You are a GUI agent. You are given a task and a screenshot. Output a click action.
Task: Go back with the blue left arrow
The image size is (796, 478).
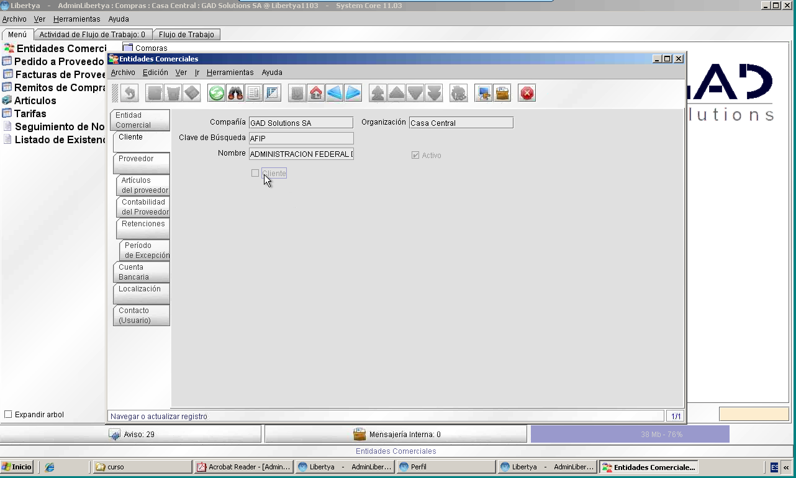335,93
